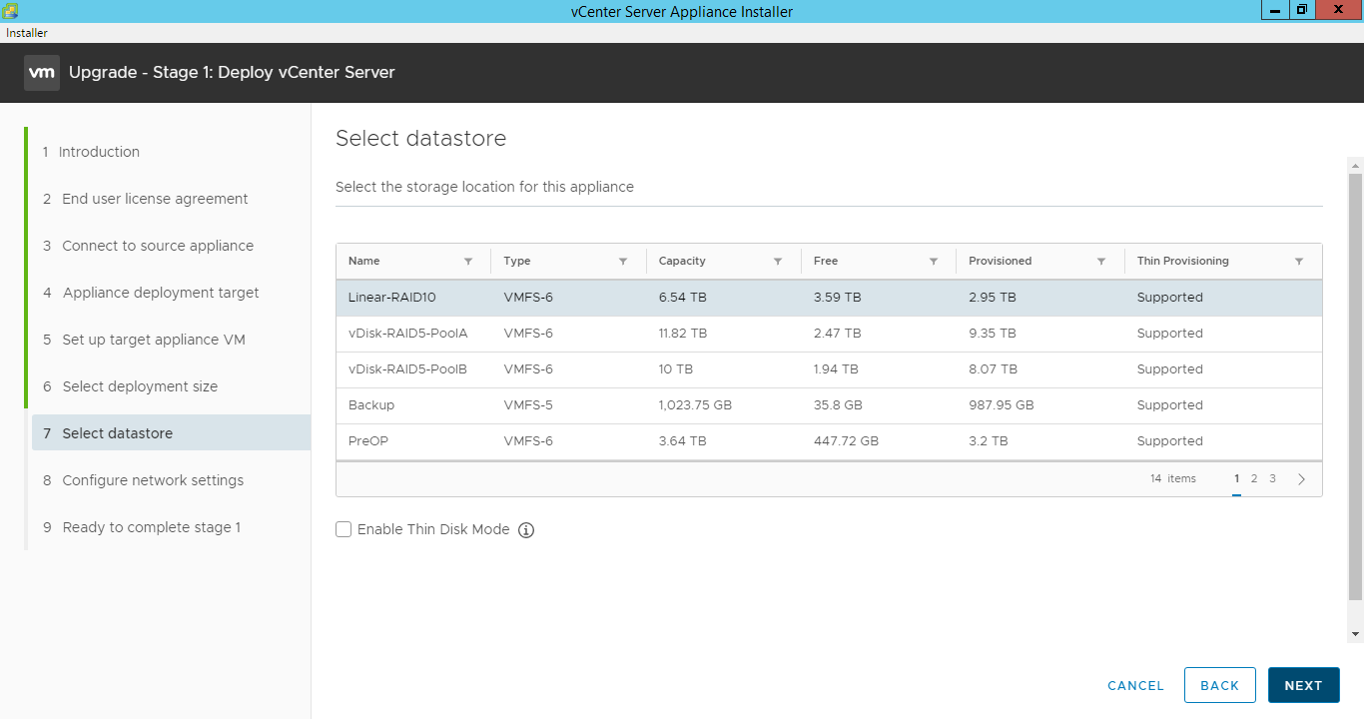1364x719 pixels.
Task: Select step 8 Configure network settings
Action: click(x=153, y=479)
